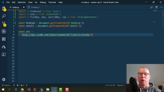Open the Azure view icon
This screenshot has height=92, width=164.
[x=4, y=47]
